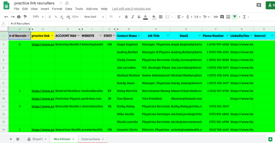Image resolution: width=275 pixels, height=143 pixels.
Task: Switch to the Instructions sheet tab
Action: [93, 139]
